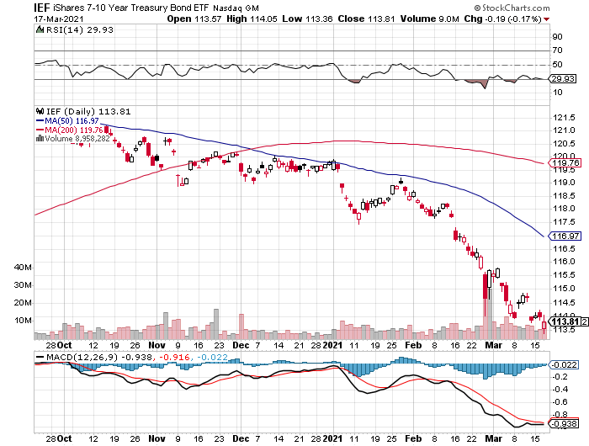
Task: Click the 115.0 price axis label
Action: tap(564, 288)
